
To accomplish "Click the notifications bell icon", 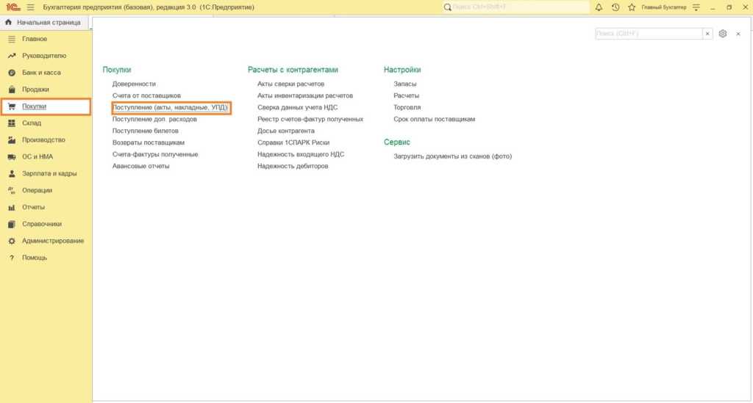I will [599, 7].
